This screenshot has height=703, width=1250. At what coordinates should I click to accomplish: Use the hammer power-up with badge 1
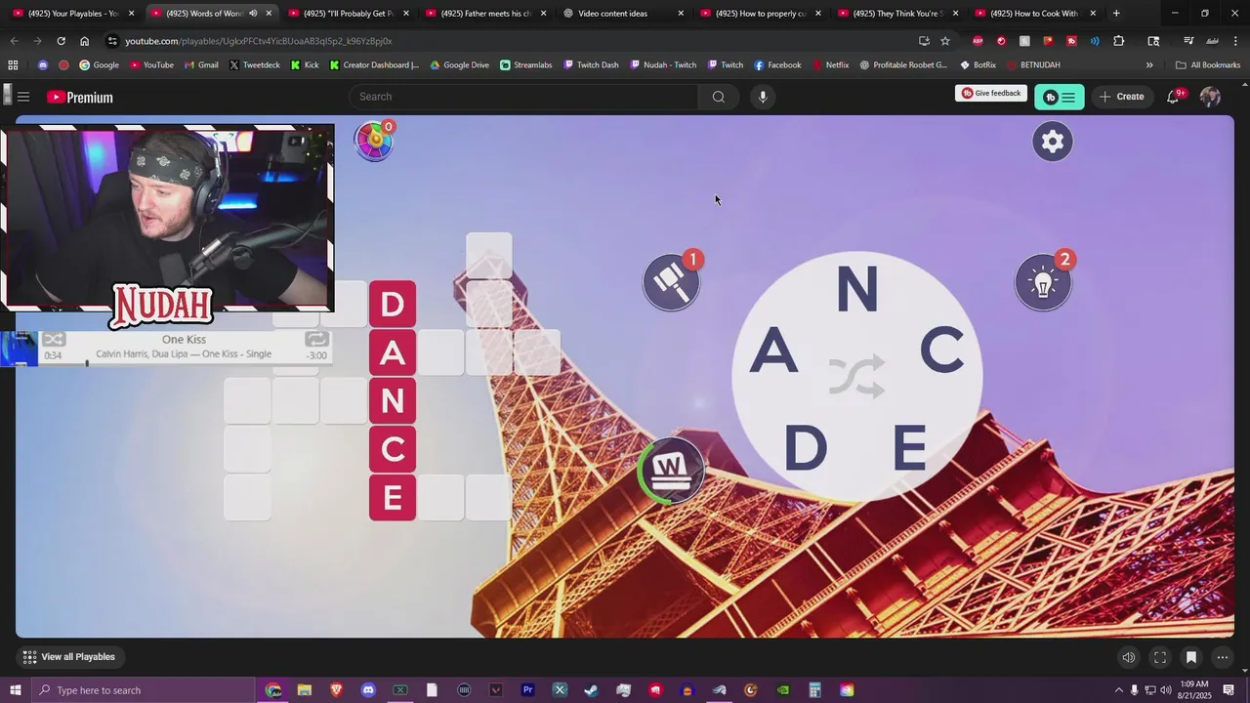point(672,283)
